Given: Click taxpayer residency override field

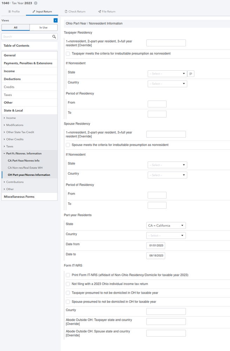Looking at the screenshot, I should point(166,43).
